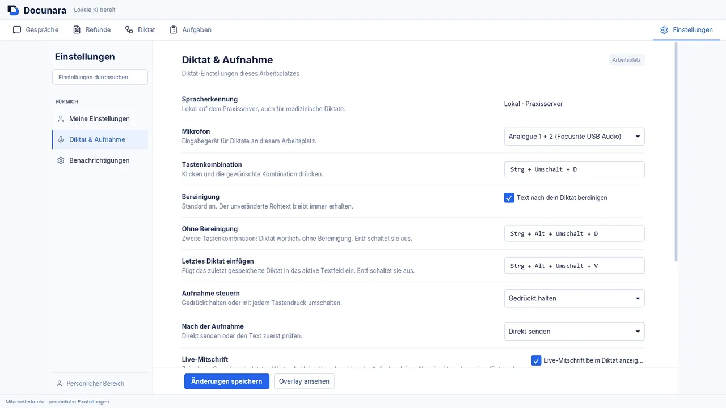Select Diktat & Aufnahme sidebar entry
726x408 pixels.
100,139
